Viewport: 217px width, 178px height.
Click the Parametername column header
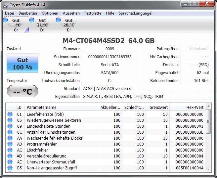click(61, 108)
